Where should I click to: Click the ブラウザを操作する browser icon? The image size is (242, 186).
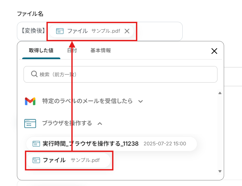(30, 124)
